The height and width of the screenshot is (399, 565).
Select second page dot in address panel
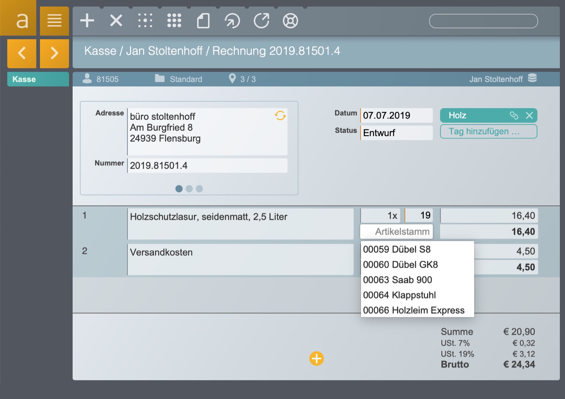click(x=189, y=189)
